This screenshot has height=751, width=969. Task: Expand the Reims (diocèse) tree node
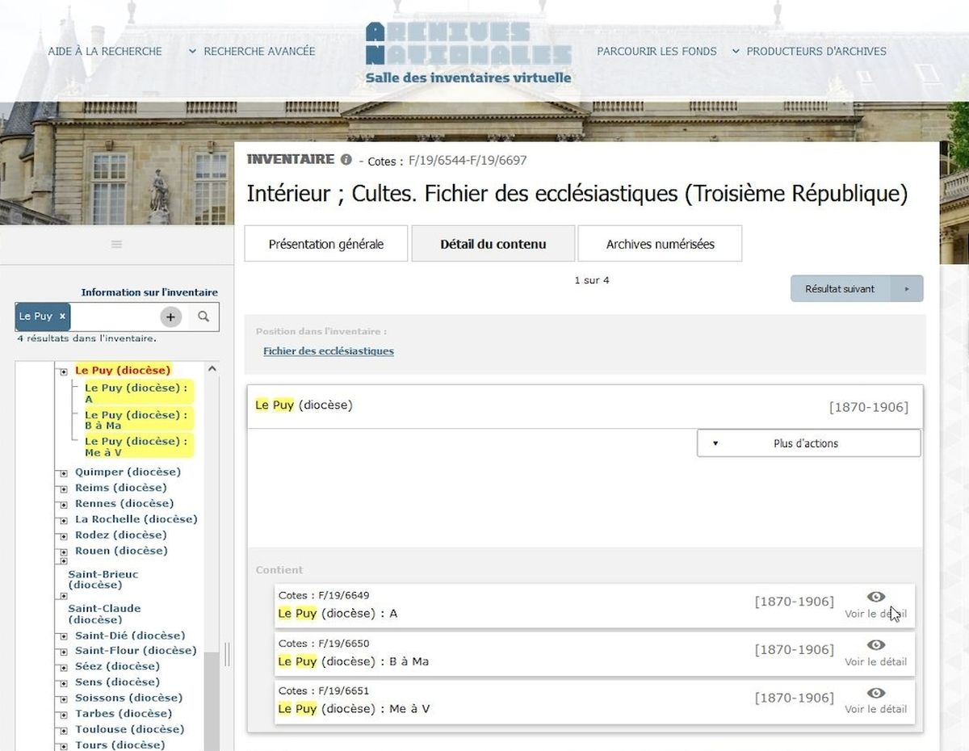click(x=63, y=489)
